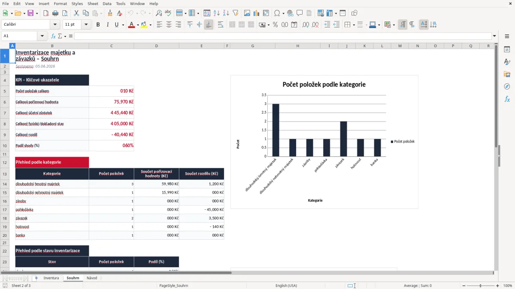Image resolution: width=515 pixels, height=289 pixels.
Task: Click the Save document icon
Action: point(30,13)
